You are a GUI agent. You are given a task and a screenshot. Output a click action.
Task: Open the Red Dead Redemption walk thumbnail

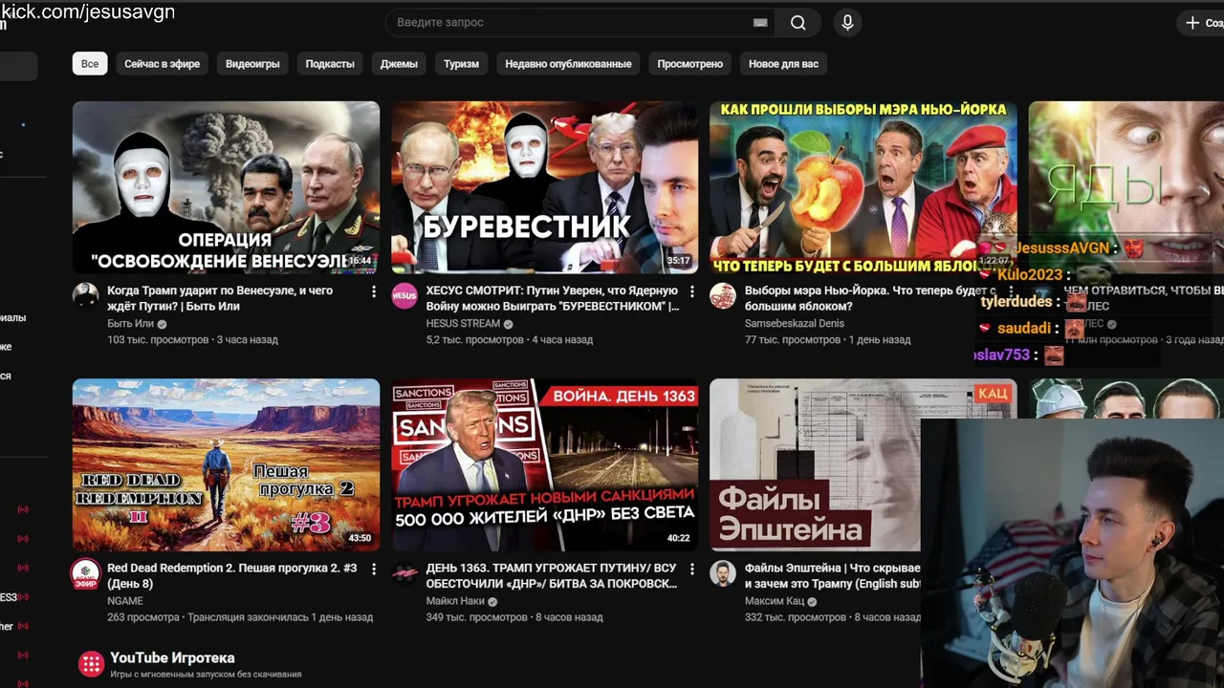[x=226, y=465]
